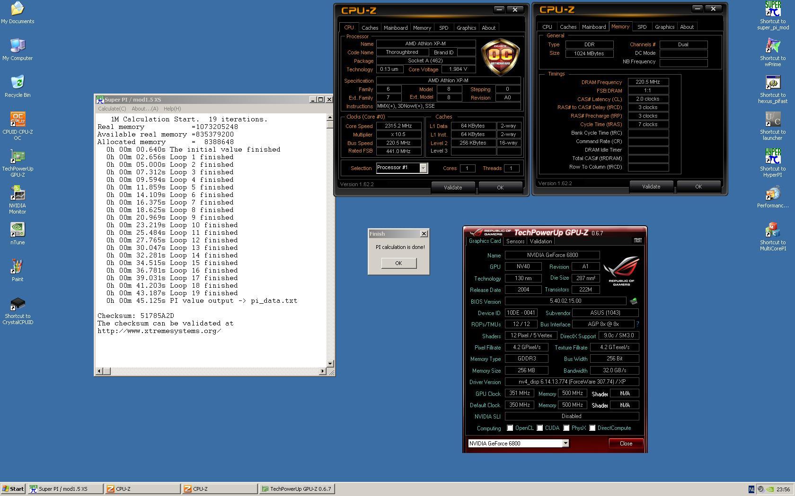
Task: Switch to Memory tab in left CPU-Z
Action: tap(422, 28)
